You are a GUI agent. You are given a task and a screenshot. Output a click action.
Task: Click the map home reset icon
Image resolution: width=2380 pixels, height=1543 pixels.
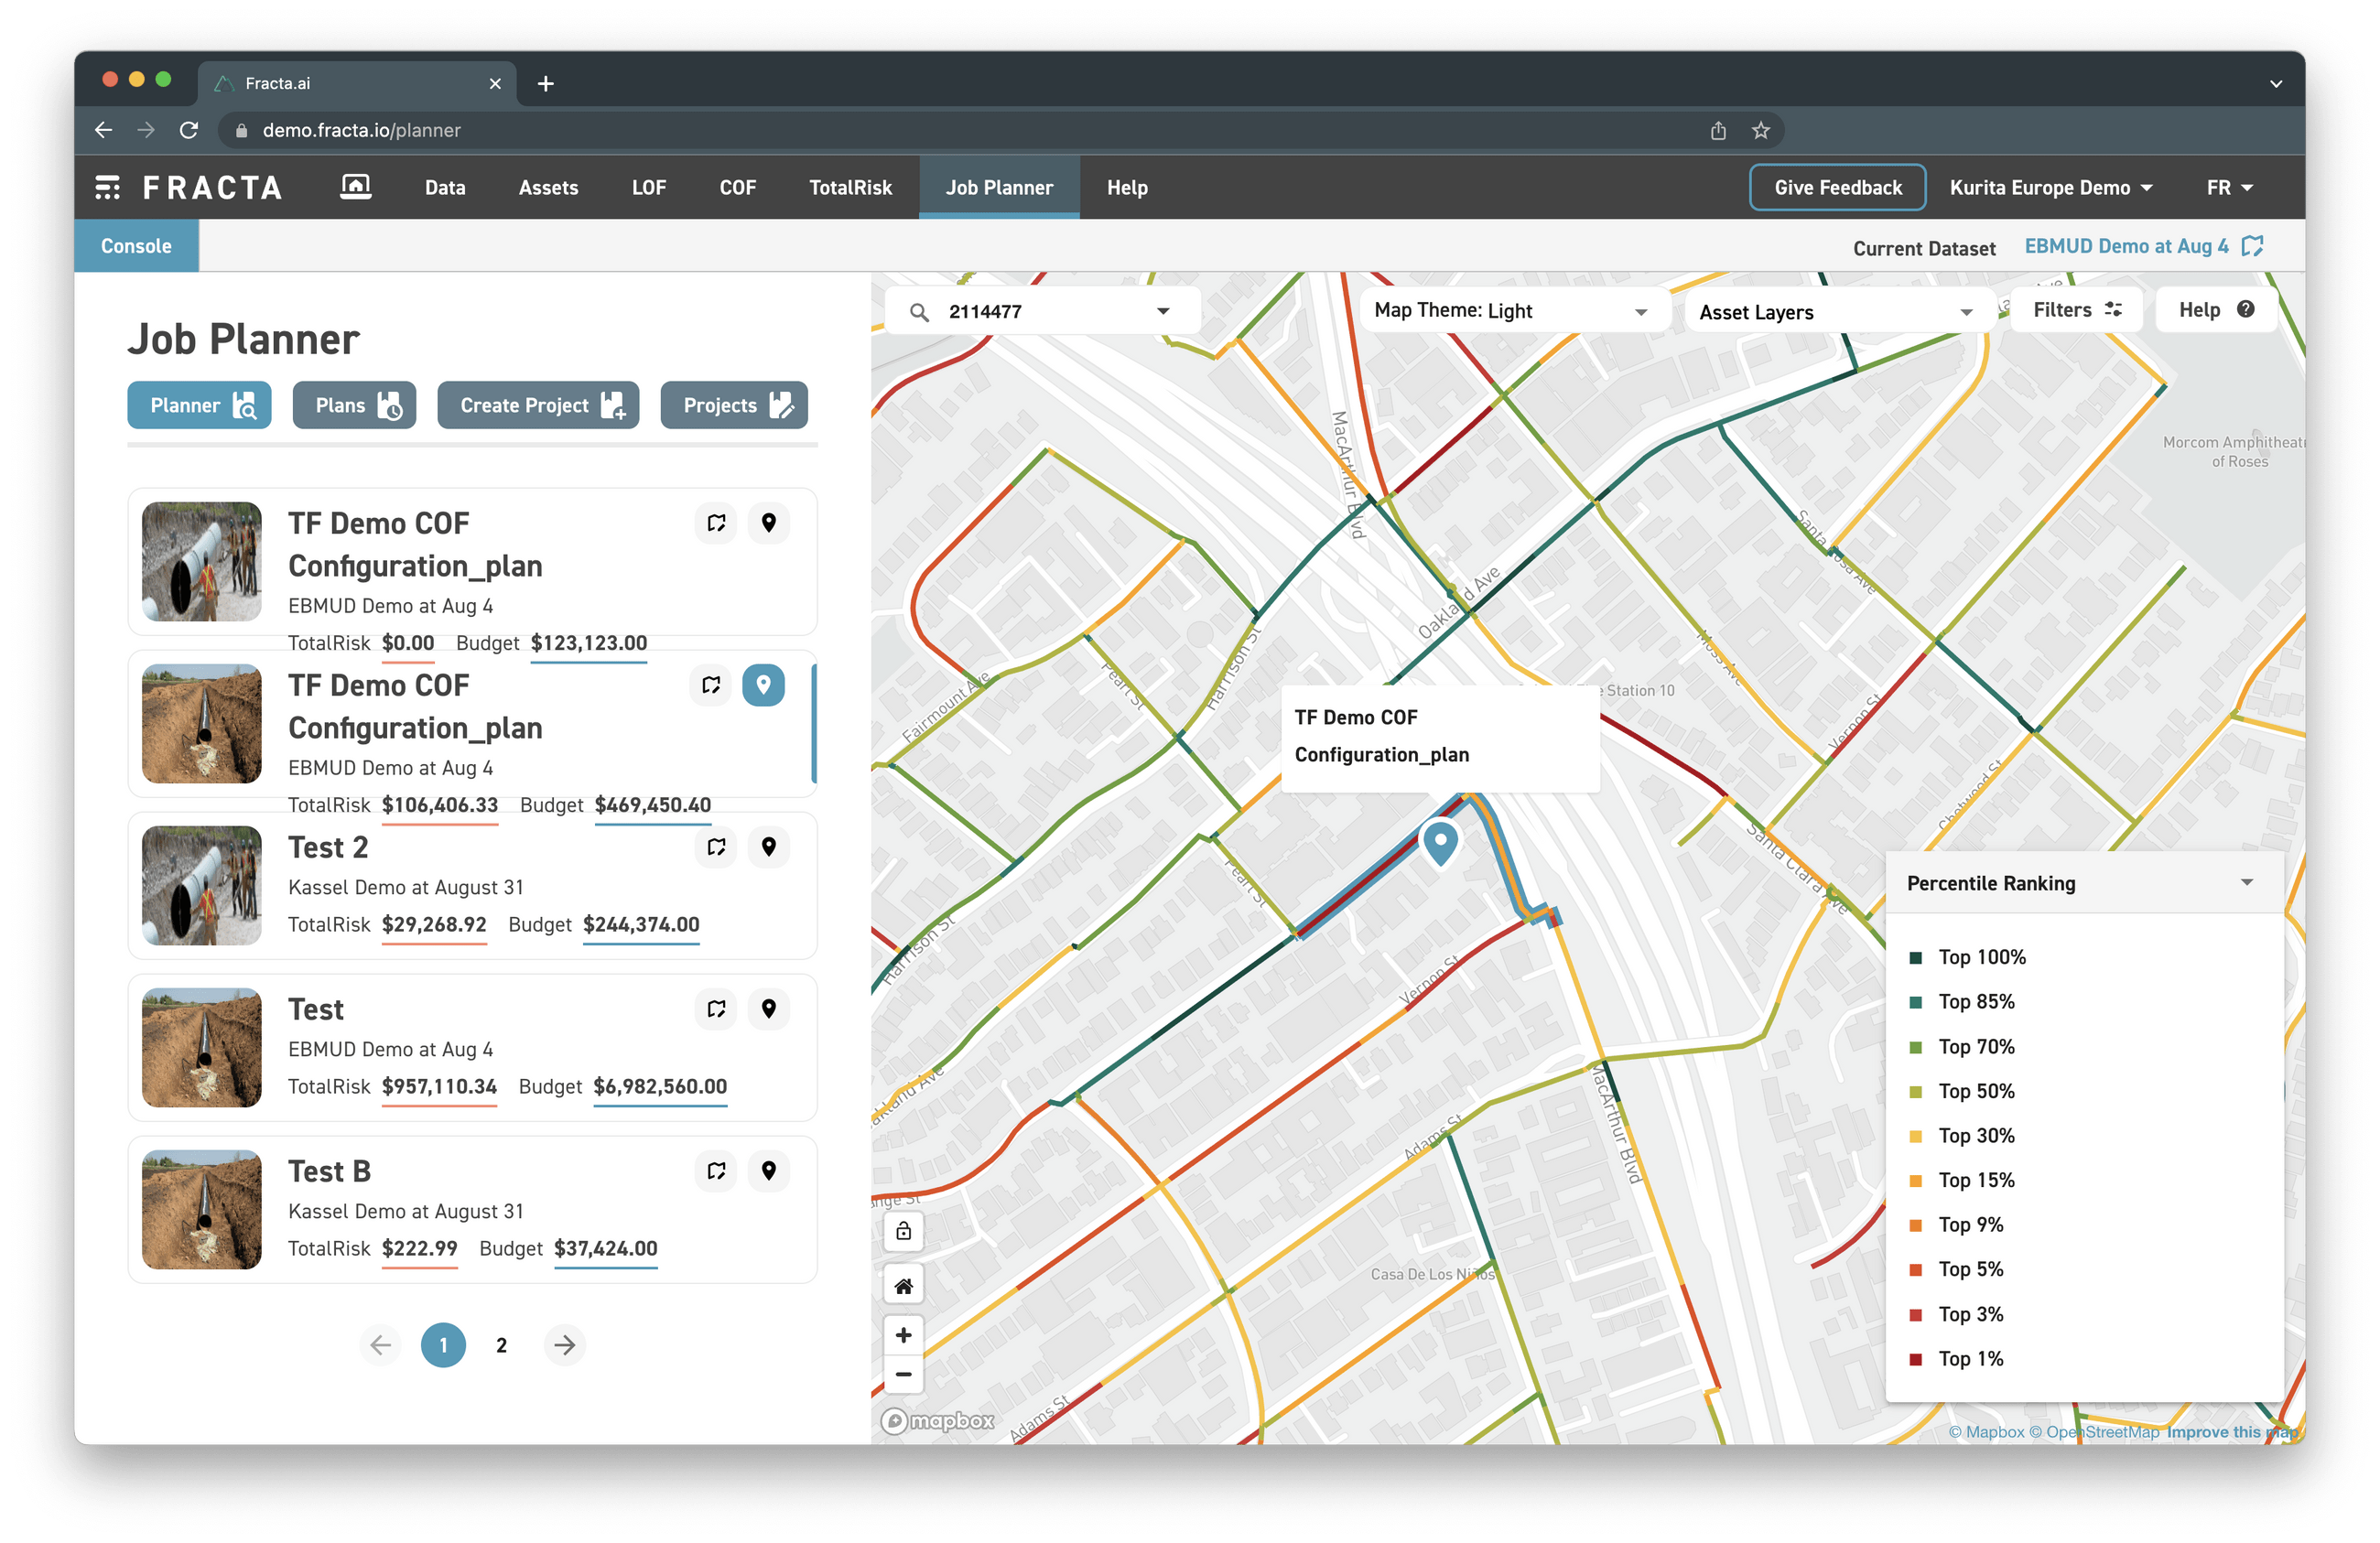click(903, 1286)
